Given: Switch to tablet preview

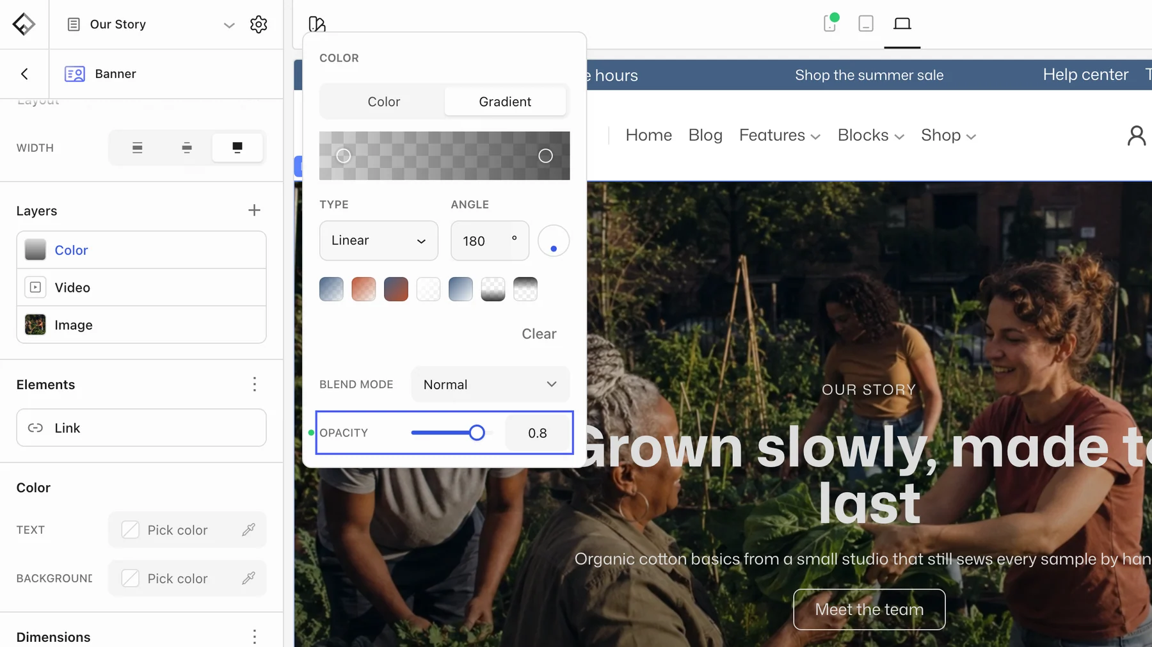Looking at the screenshot, I should [x=866, y=24].
